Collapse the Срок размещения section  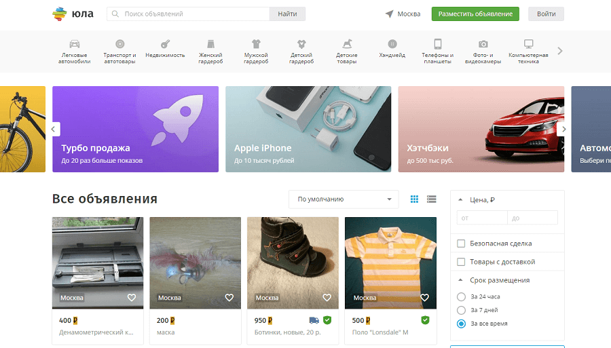point(462,280)
